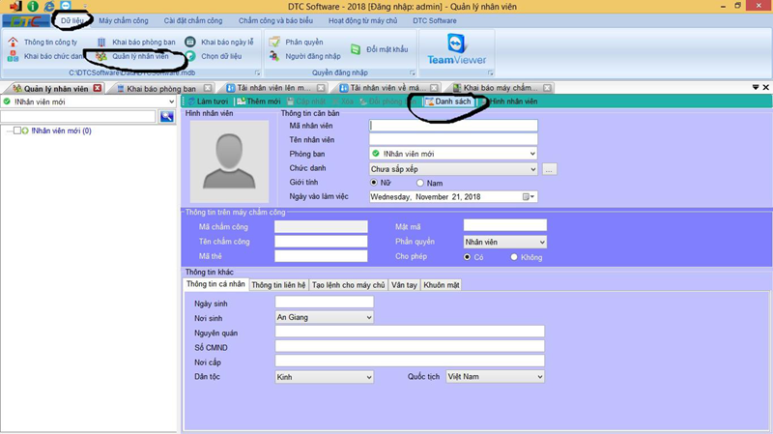Expand the Phòng ban dropdown
This screenshot has height=434, width=773.
pos(531,153)
